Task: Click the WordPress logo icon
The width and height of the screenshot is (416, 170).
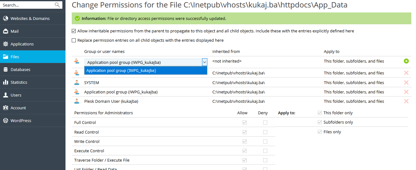Action: (x=5, y=120)
